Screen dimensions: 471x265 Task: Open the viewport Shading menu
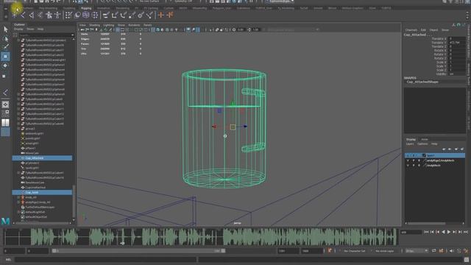tap(95, 25)
